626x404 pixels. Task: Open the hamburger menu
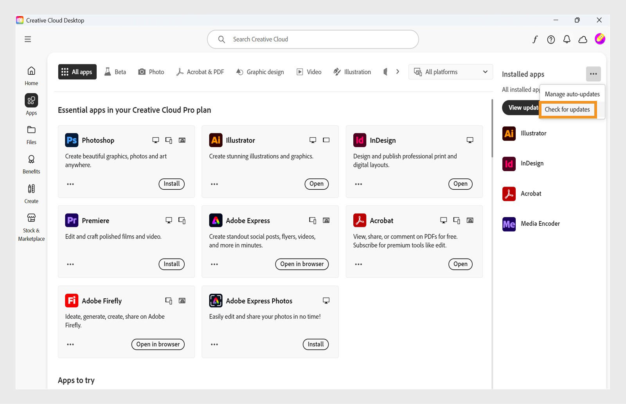pyautogui.click(x=27, y=39)
